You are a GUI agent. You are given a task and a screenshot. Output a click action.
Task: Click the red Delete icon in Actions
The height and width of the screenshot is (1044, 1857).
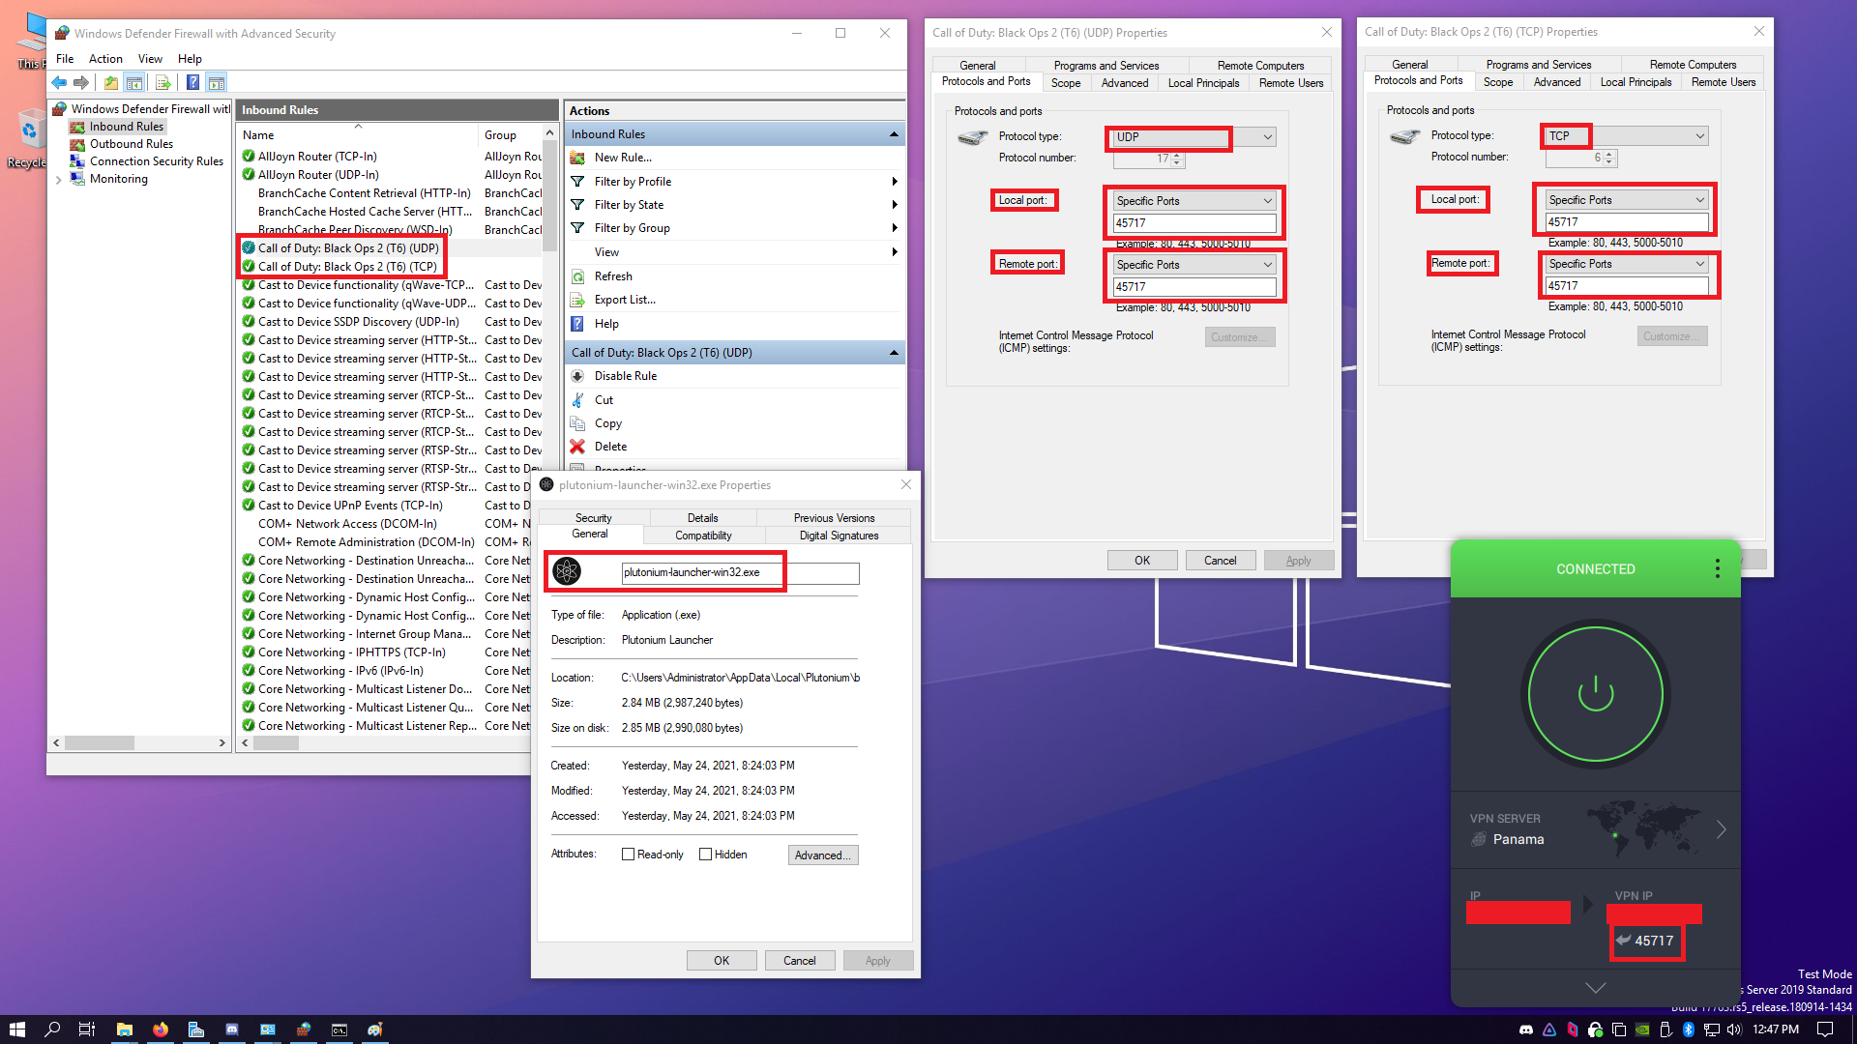[577, 447]
